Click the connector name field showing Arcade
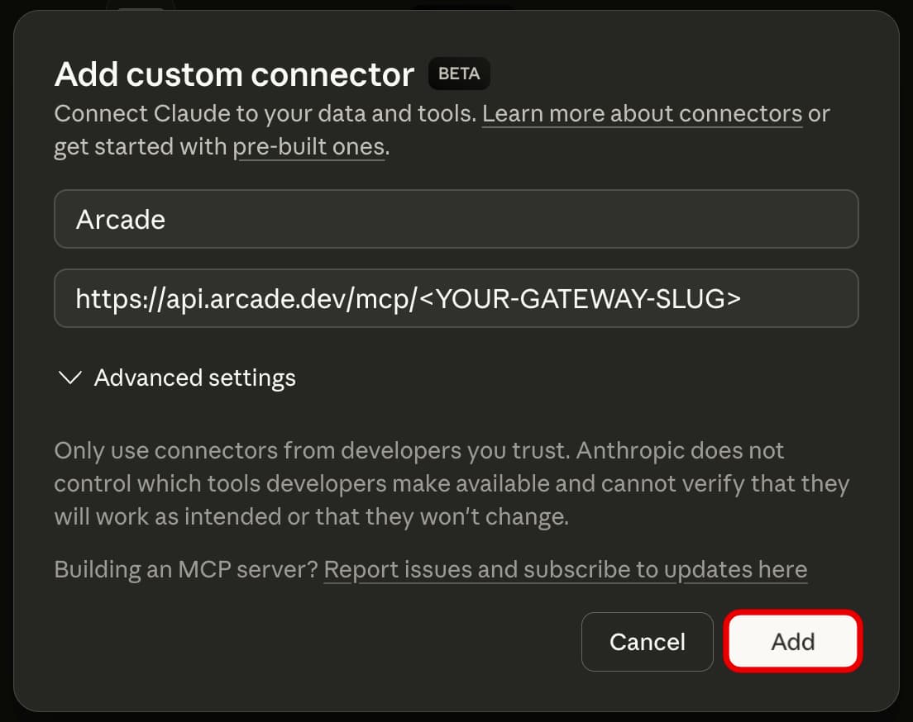The image size is (913, 722). tap(456, 219)
